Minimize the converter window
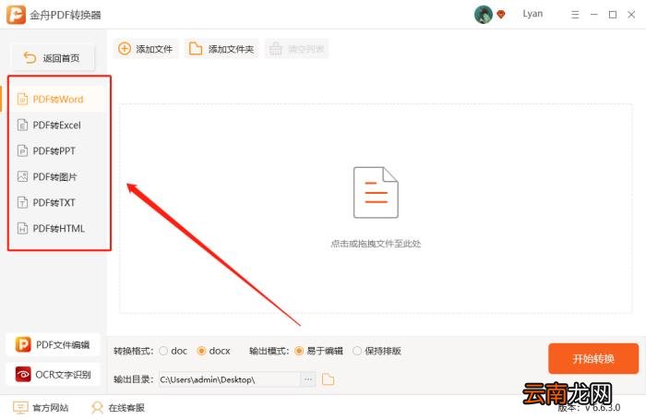This screenshot has width=646, height=420. tap(594, 15)
